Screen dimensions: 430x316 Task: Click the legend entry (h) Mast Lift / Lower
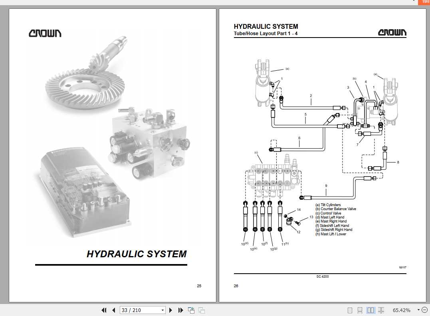pyautogui.click(x=331, y=234)
